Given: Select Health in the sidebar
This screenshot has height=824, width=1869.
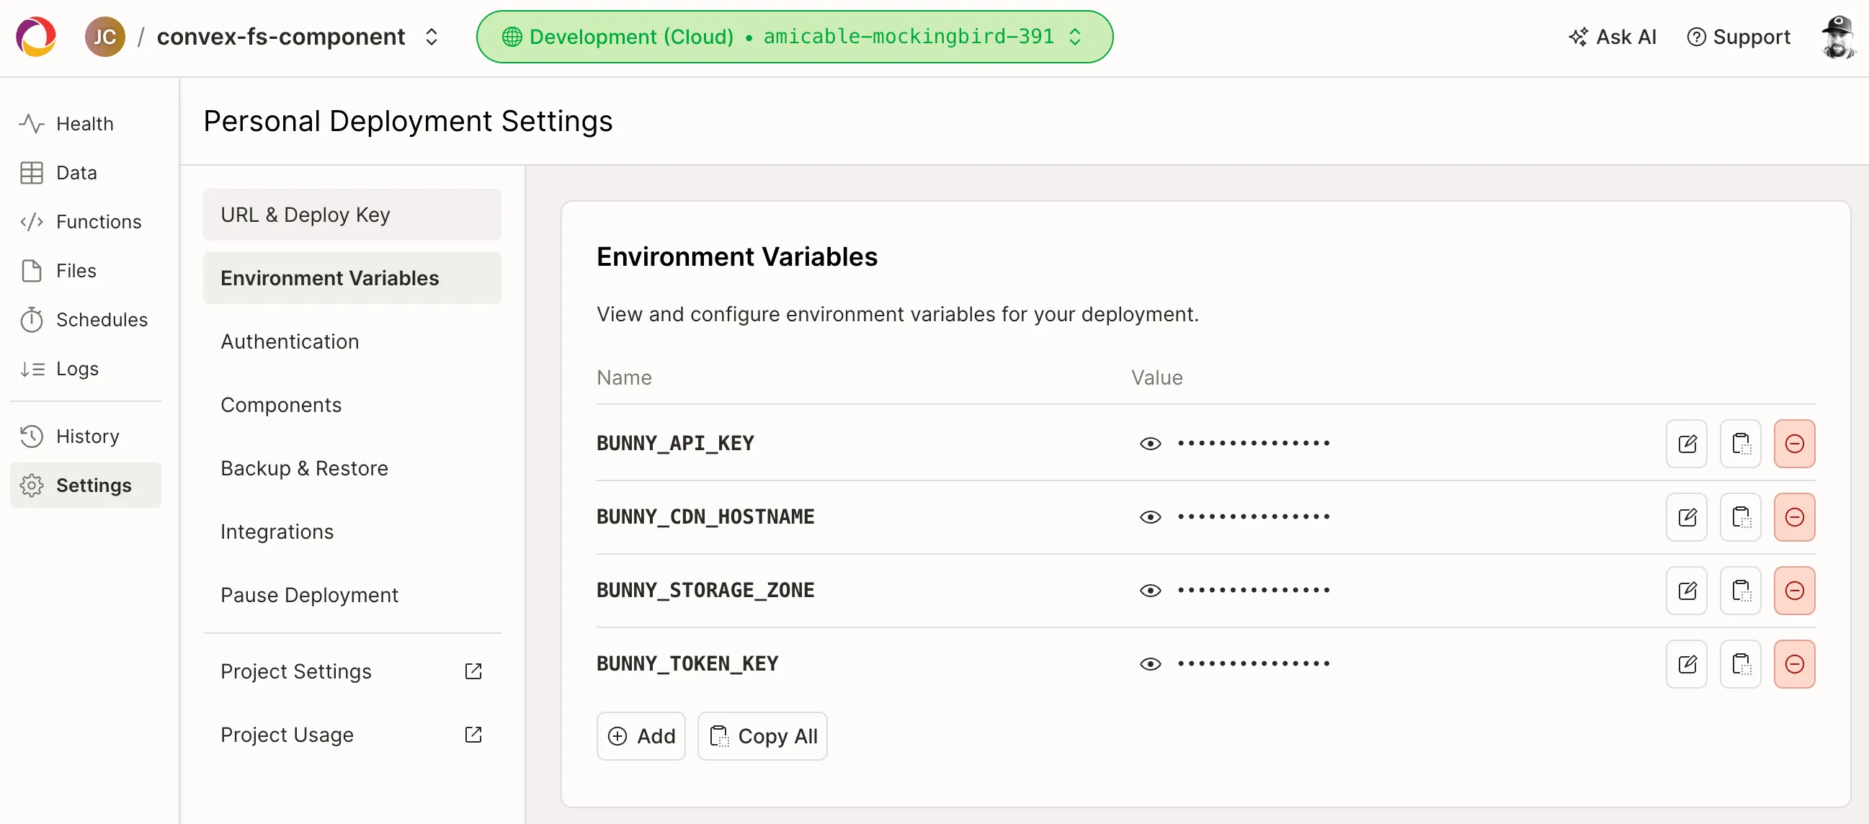Looking at the screenshot, I should click(x=84, y=123).
